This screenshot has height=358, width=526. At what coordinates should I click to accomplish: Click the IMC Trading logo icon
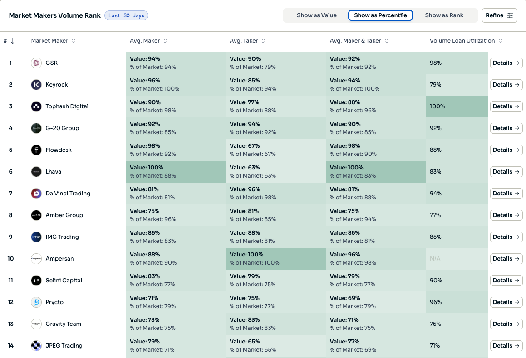tap(36, 237)
